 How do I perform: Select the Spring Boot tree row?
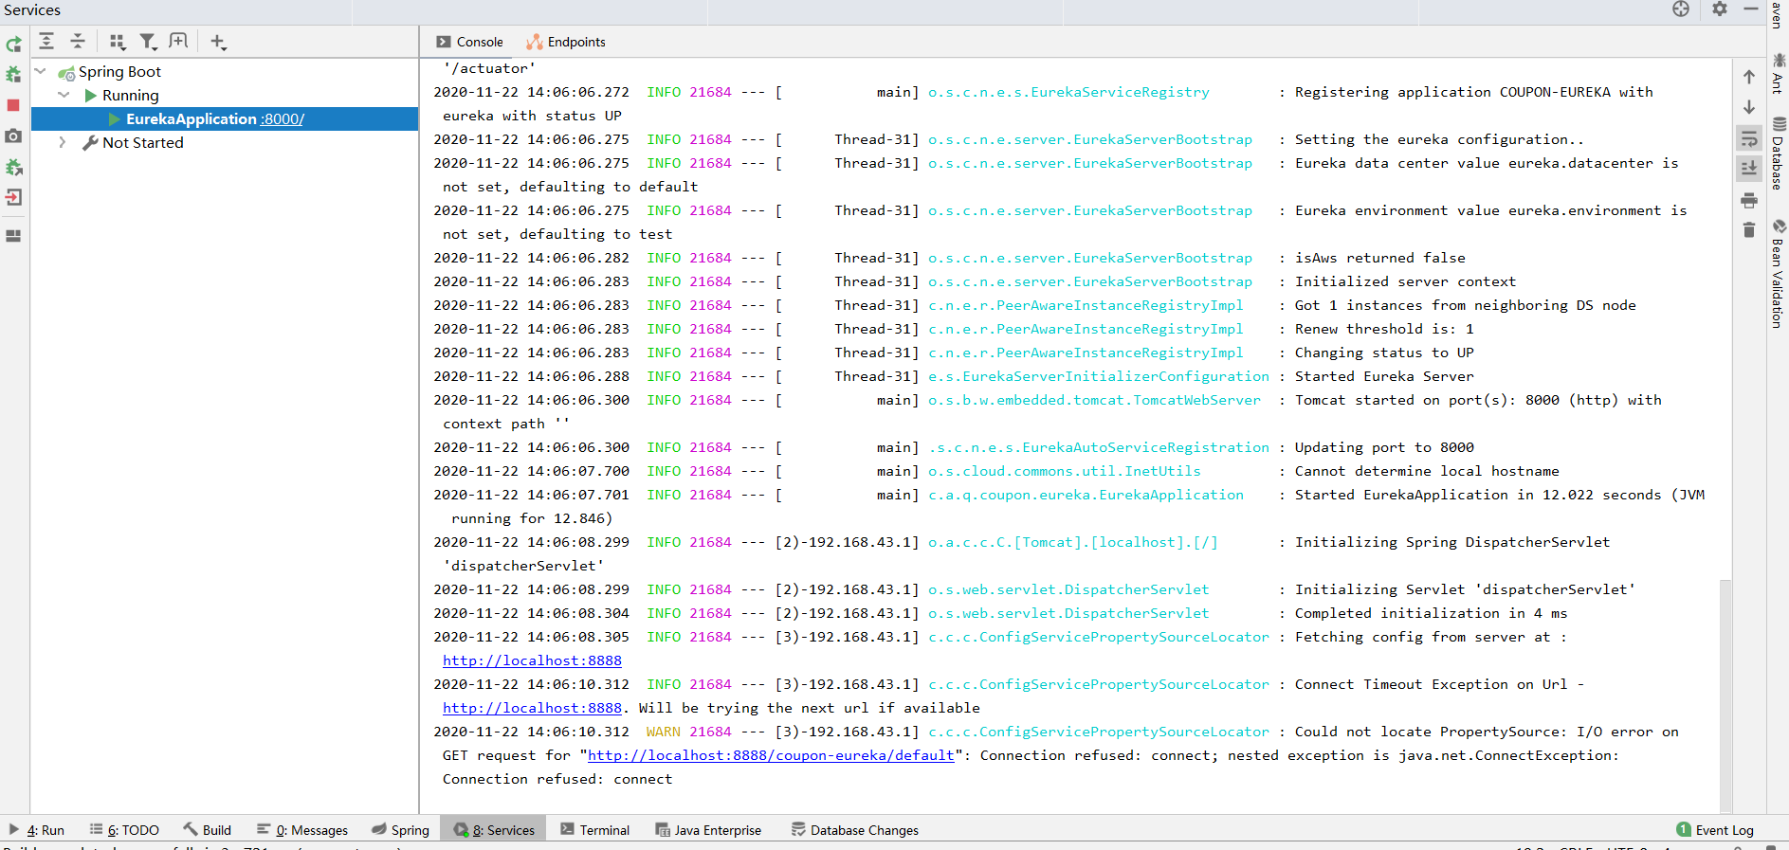point(225,71)
